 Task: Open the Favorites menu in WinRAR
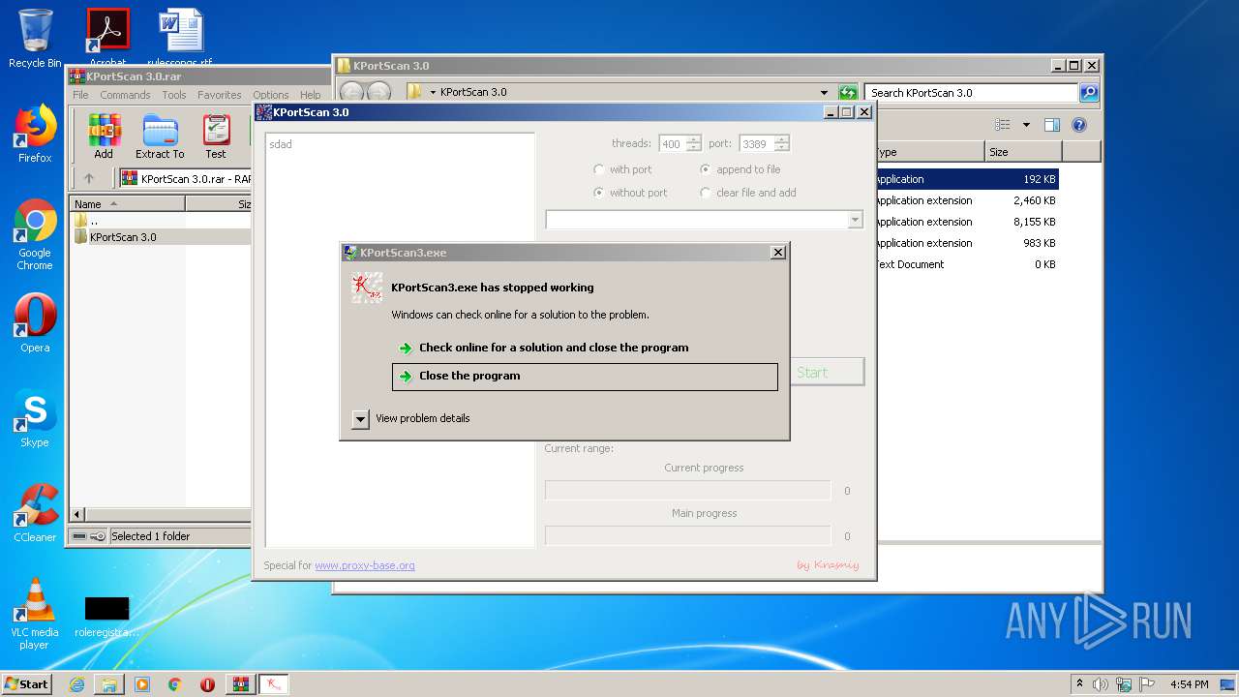pyautogui.click(x=220, y=95)
